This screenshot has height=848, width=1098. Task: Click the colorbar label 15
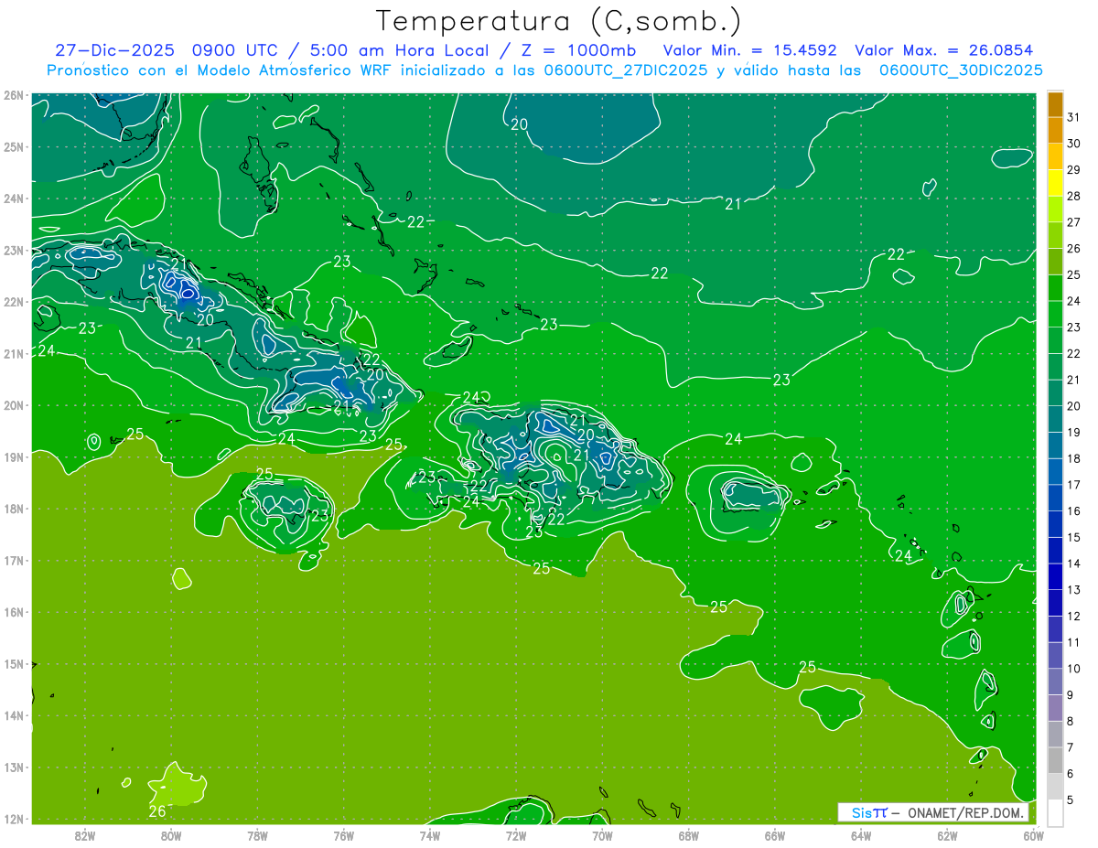coord(1074,537)
